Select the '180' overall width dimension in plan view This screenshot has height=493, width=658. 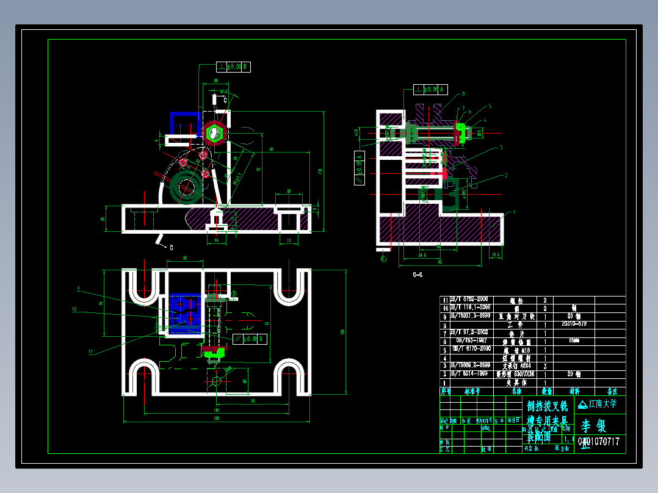(217, 419)
